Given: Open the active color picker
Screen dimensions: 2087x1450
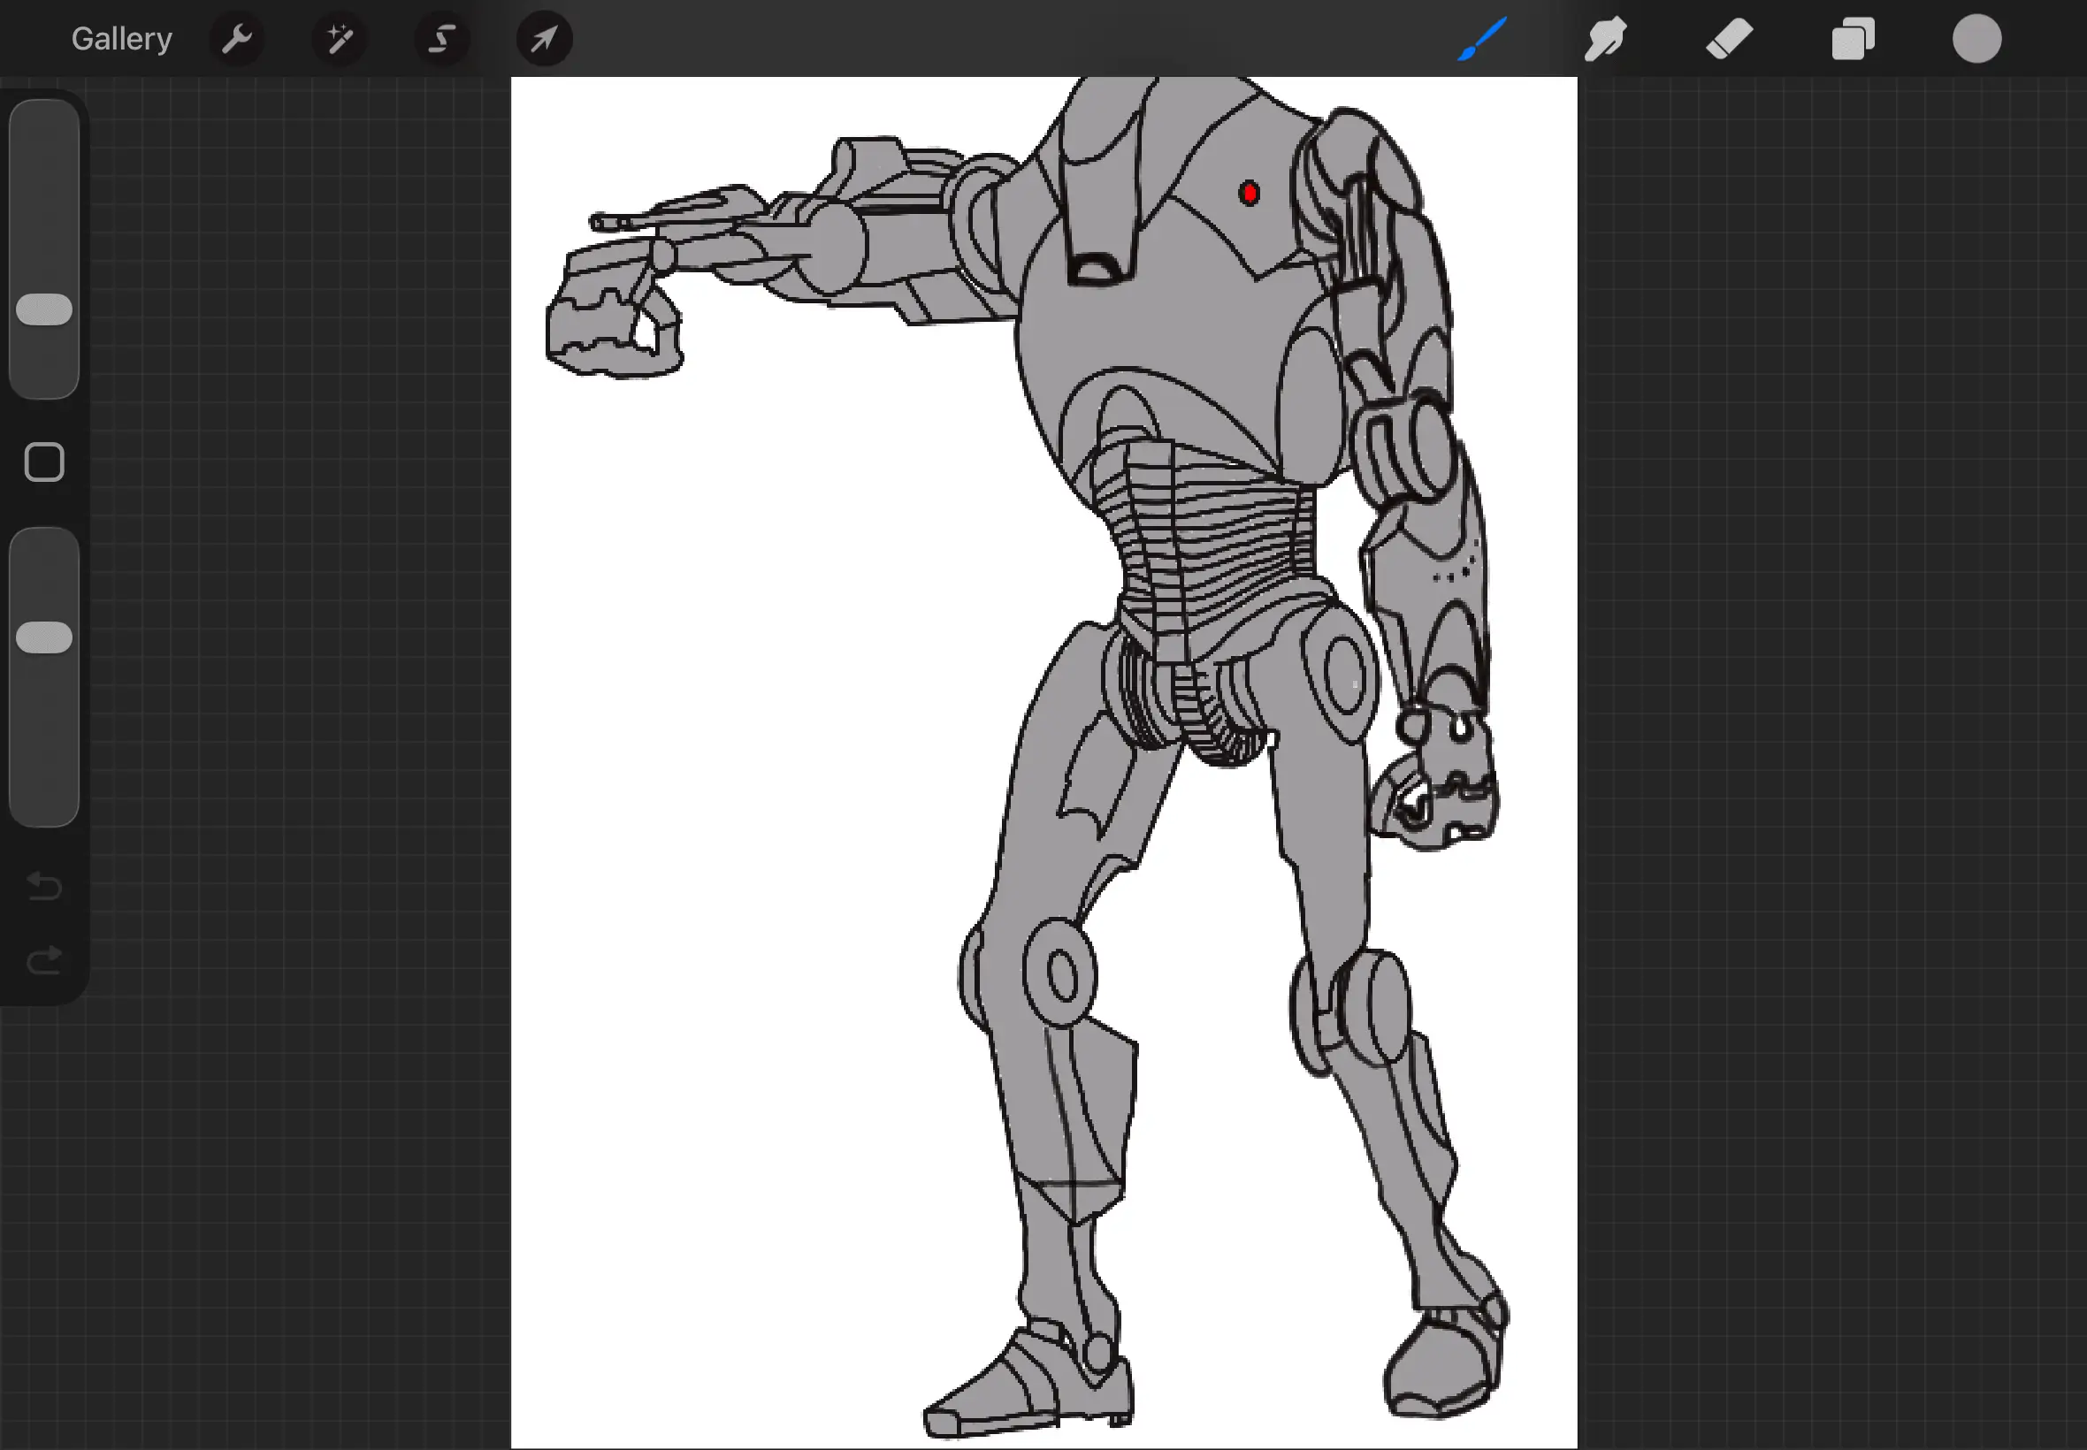Looking at the screenshot, I should [1976, 39].
